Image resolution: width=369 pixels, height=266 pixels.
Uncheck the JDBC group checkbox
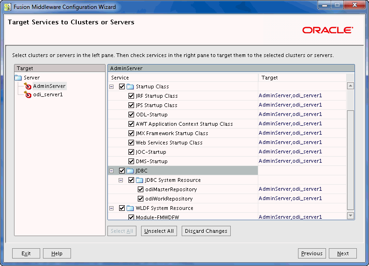122,171
